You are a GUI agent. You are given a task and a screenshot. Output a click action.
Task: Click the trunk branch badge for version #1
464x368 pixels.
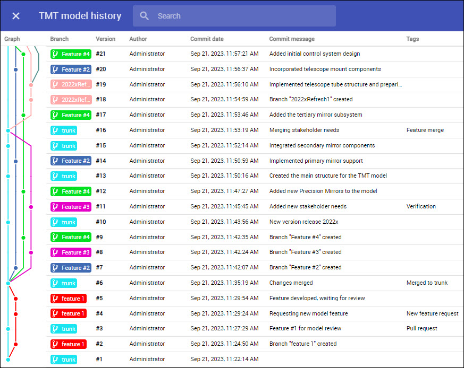64,360
